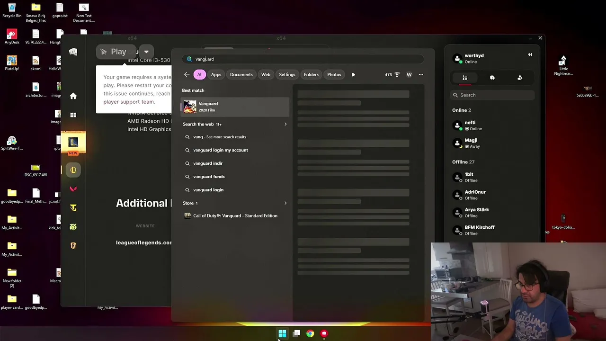Collapse the Online 2 friends group
This screenshot has height=341, width=606.
tap(462, 110)
